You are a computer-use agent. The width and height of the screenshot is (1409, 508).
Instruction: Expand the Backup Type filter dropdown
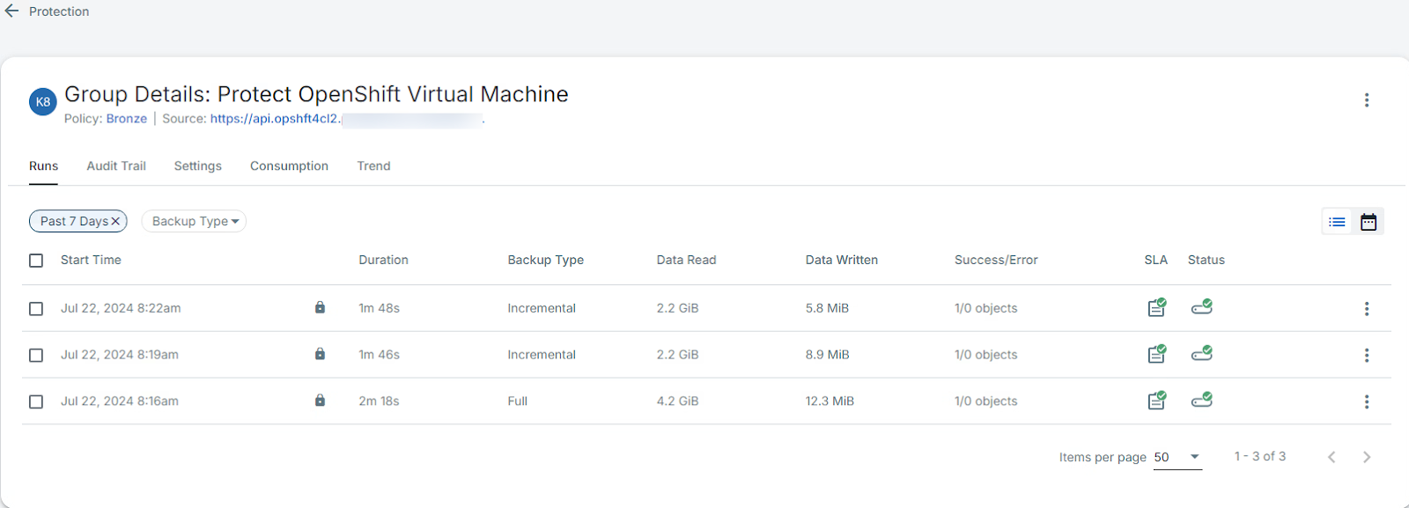[x=194, y=222]
